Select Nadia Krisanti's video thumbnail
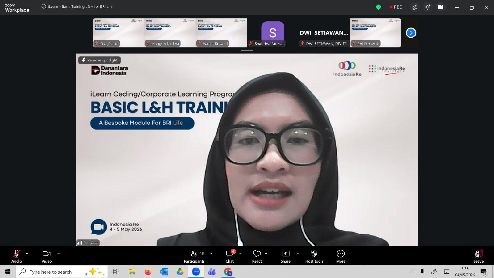This screenshot has width=494, height=278. click(x=221, y=33)
